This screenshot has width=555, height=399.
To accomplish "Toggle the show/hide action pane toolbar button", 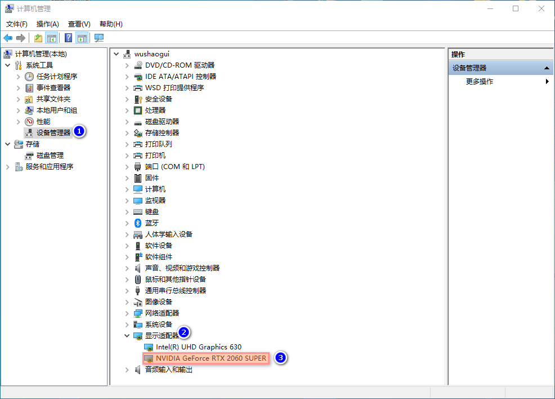I will click(x=82, y=38).
